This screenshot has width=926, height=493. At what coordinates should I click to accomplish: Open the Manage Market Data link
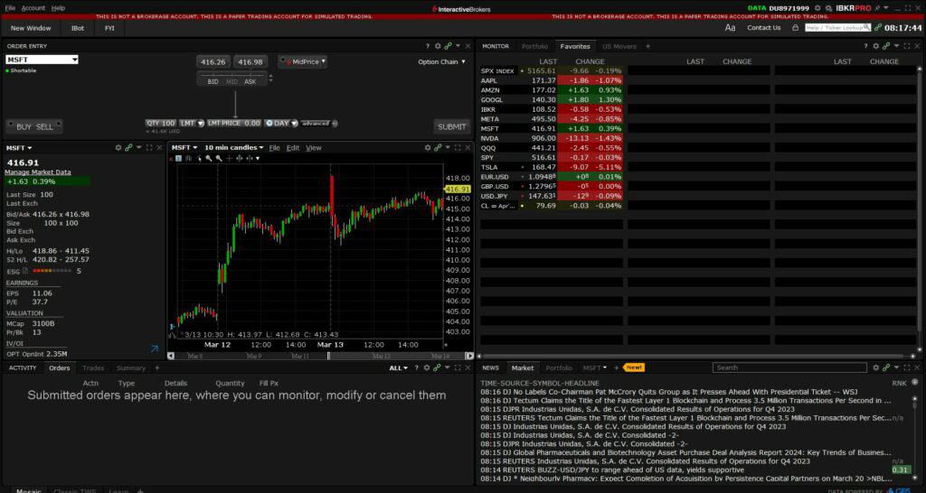click(x=38, y=172)
